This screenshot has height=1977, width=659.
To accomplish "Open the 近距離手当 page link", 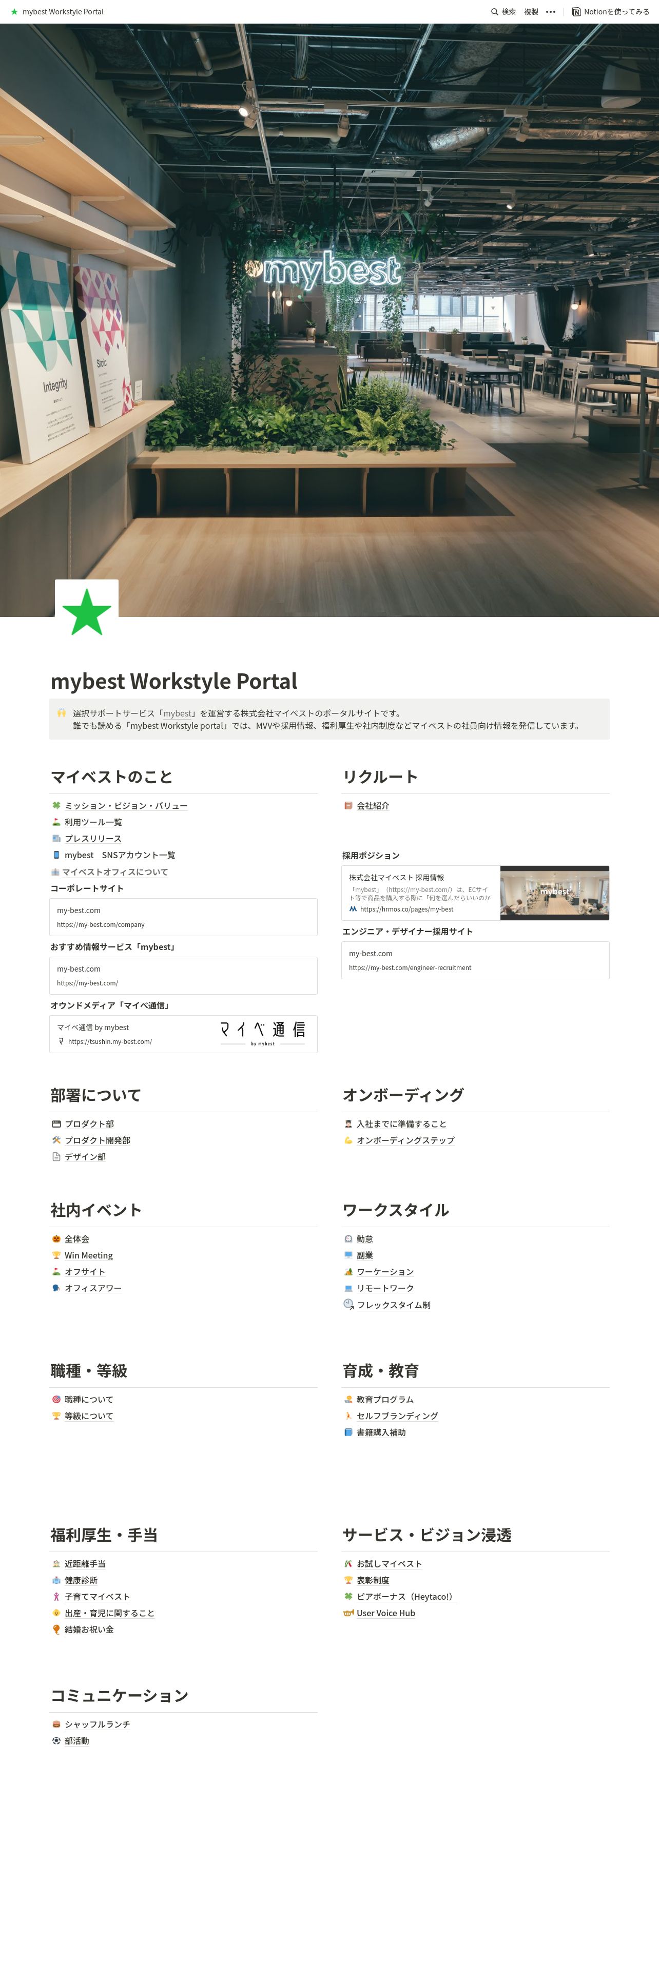I will point(85,1563).
